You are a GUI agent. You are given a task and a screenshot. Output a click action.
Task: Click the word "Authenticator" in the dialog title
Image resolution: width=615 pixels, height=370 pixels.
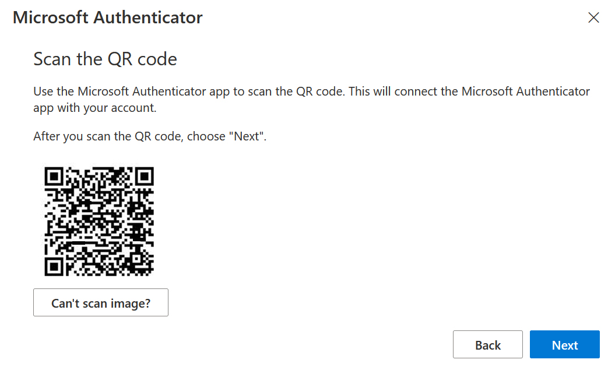pyautogui.click(x=148, y=17)
